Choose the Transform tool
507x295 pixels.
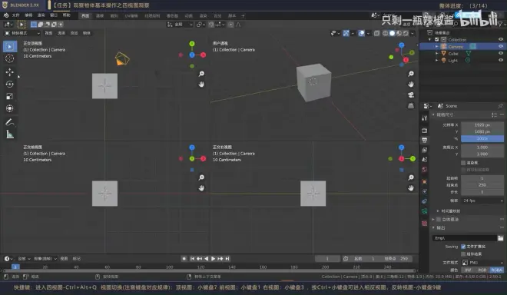coord(10,108)
